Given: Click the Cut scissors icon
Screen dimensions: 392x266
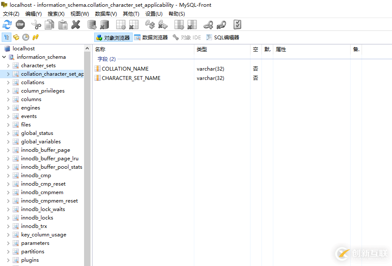Looking at the screenshot, I should 36,25.
